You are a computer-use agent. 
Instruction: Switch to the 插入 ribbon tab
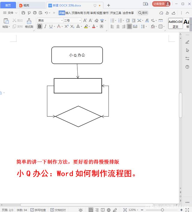click(68, 13)
